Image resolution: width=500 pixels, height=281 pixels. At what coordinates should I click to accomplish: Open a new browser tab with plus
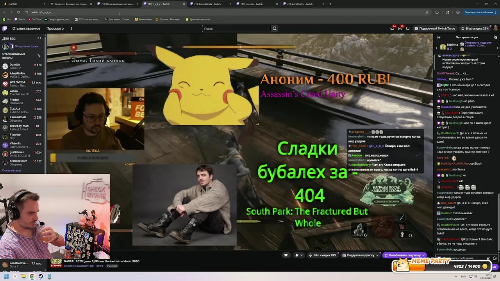pyautogui.click(x=330, y=4)
